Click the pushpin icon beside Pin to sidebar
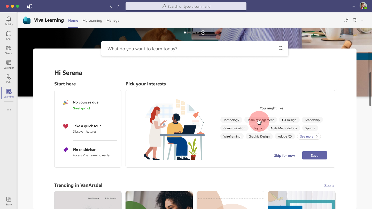This screenshot has width=372, height=209. 66,150
